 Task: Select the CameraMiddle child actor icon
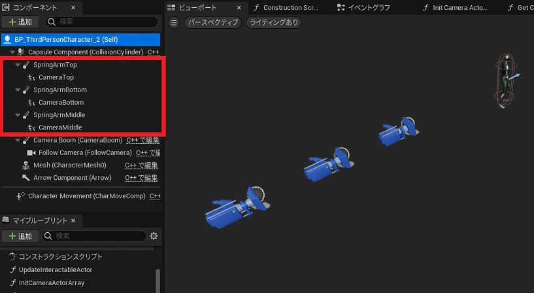tap(31, 128)
